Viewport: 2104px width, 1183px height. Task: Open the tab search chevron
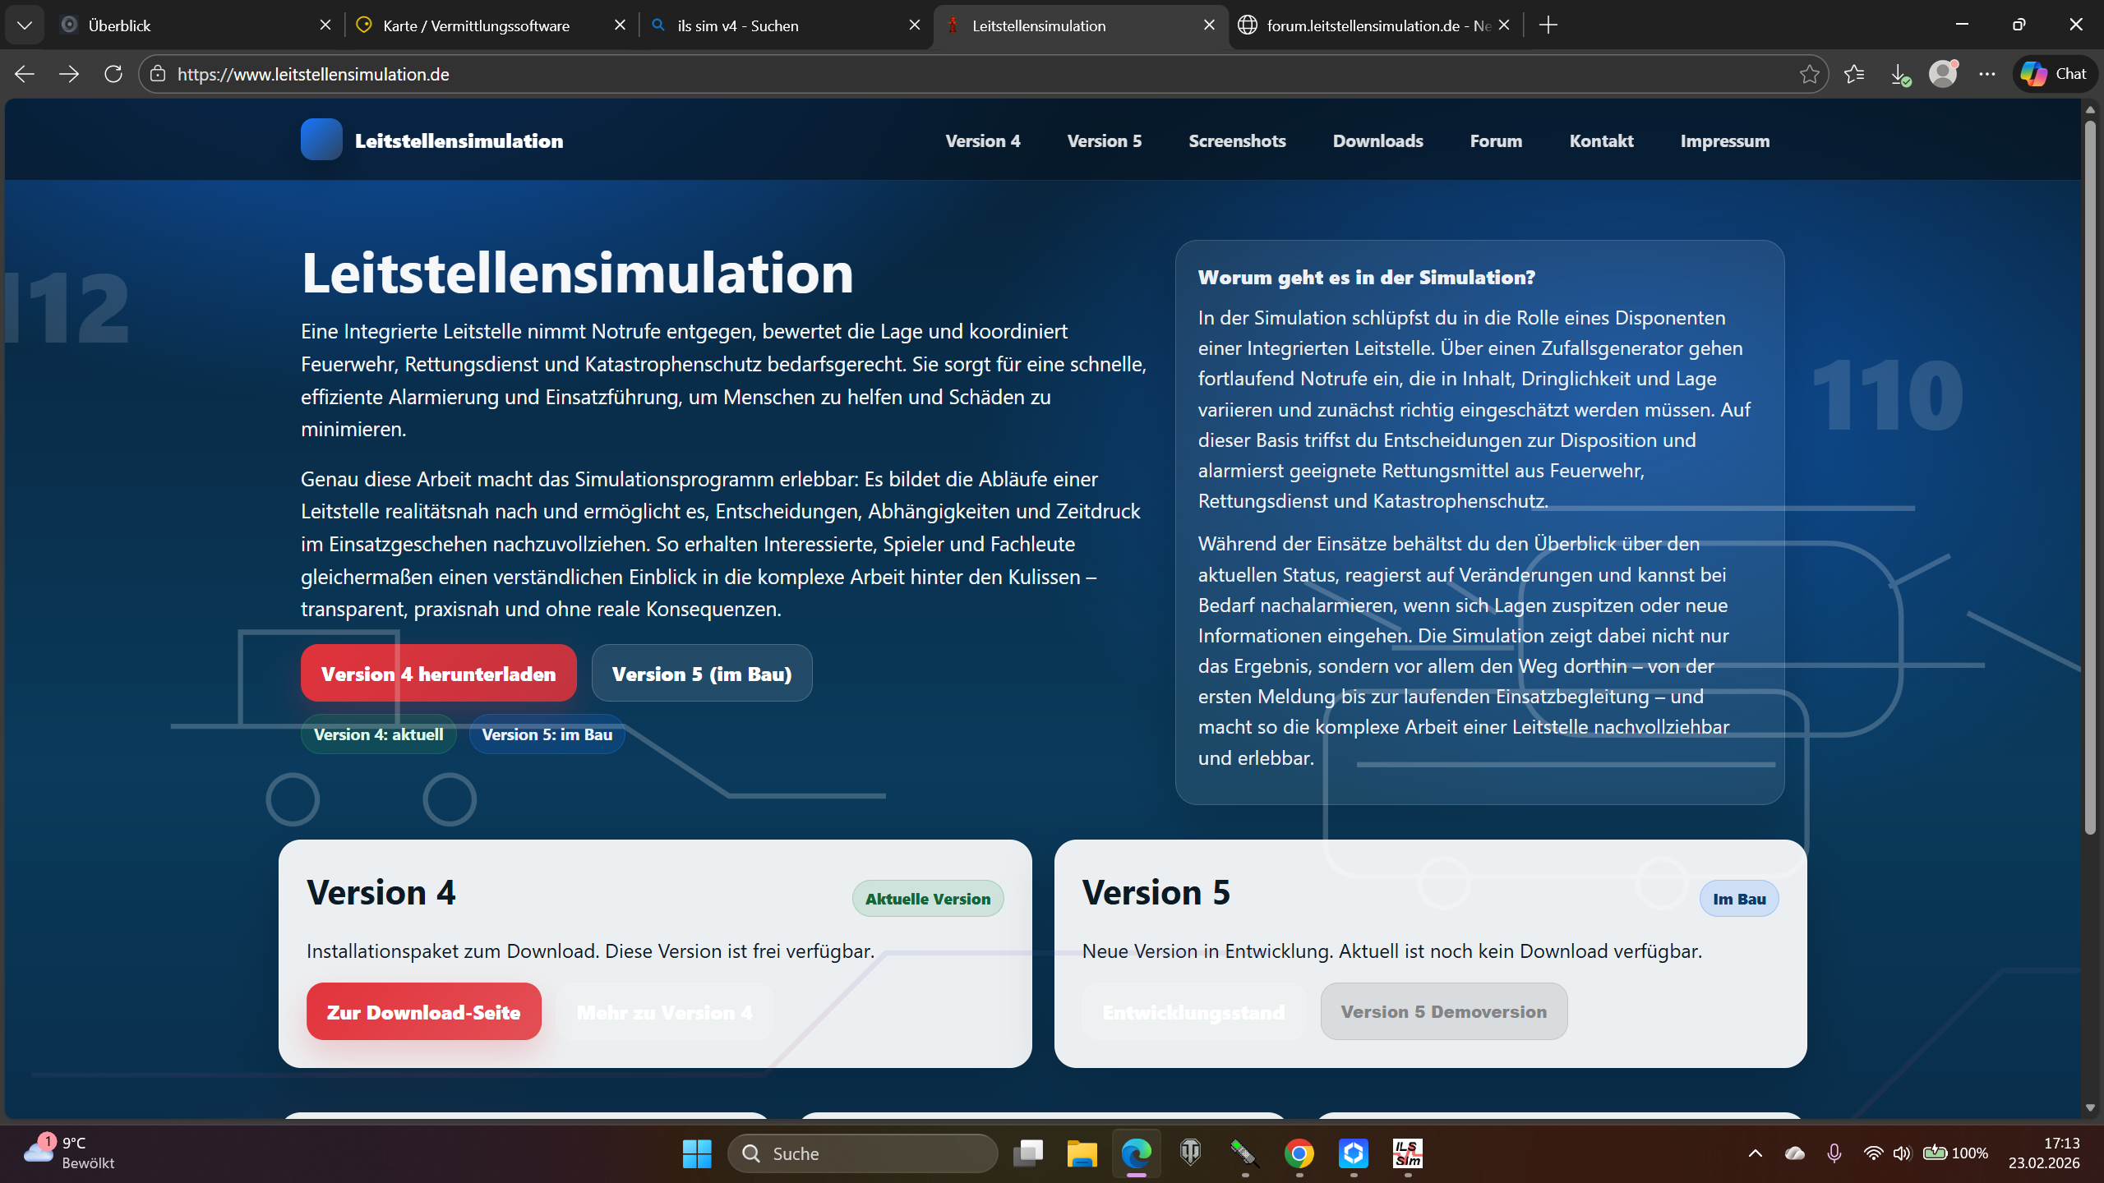25,25
